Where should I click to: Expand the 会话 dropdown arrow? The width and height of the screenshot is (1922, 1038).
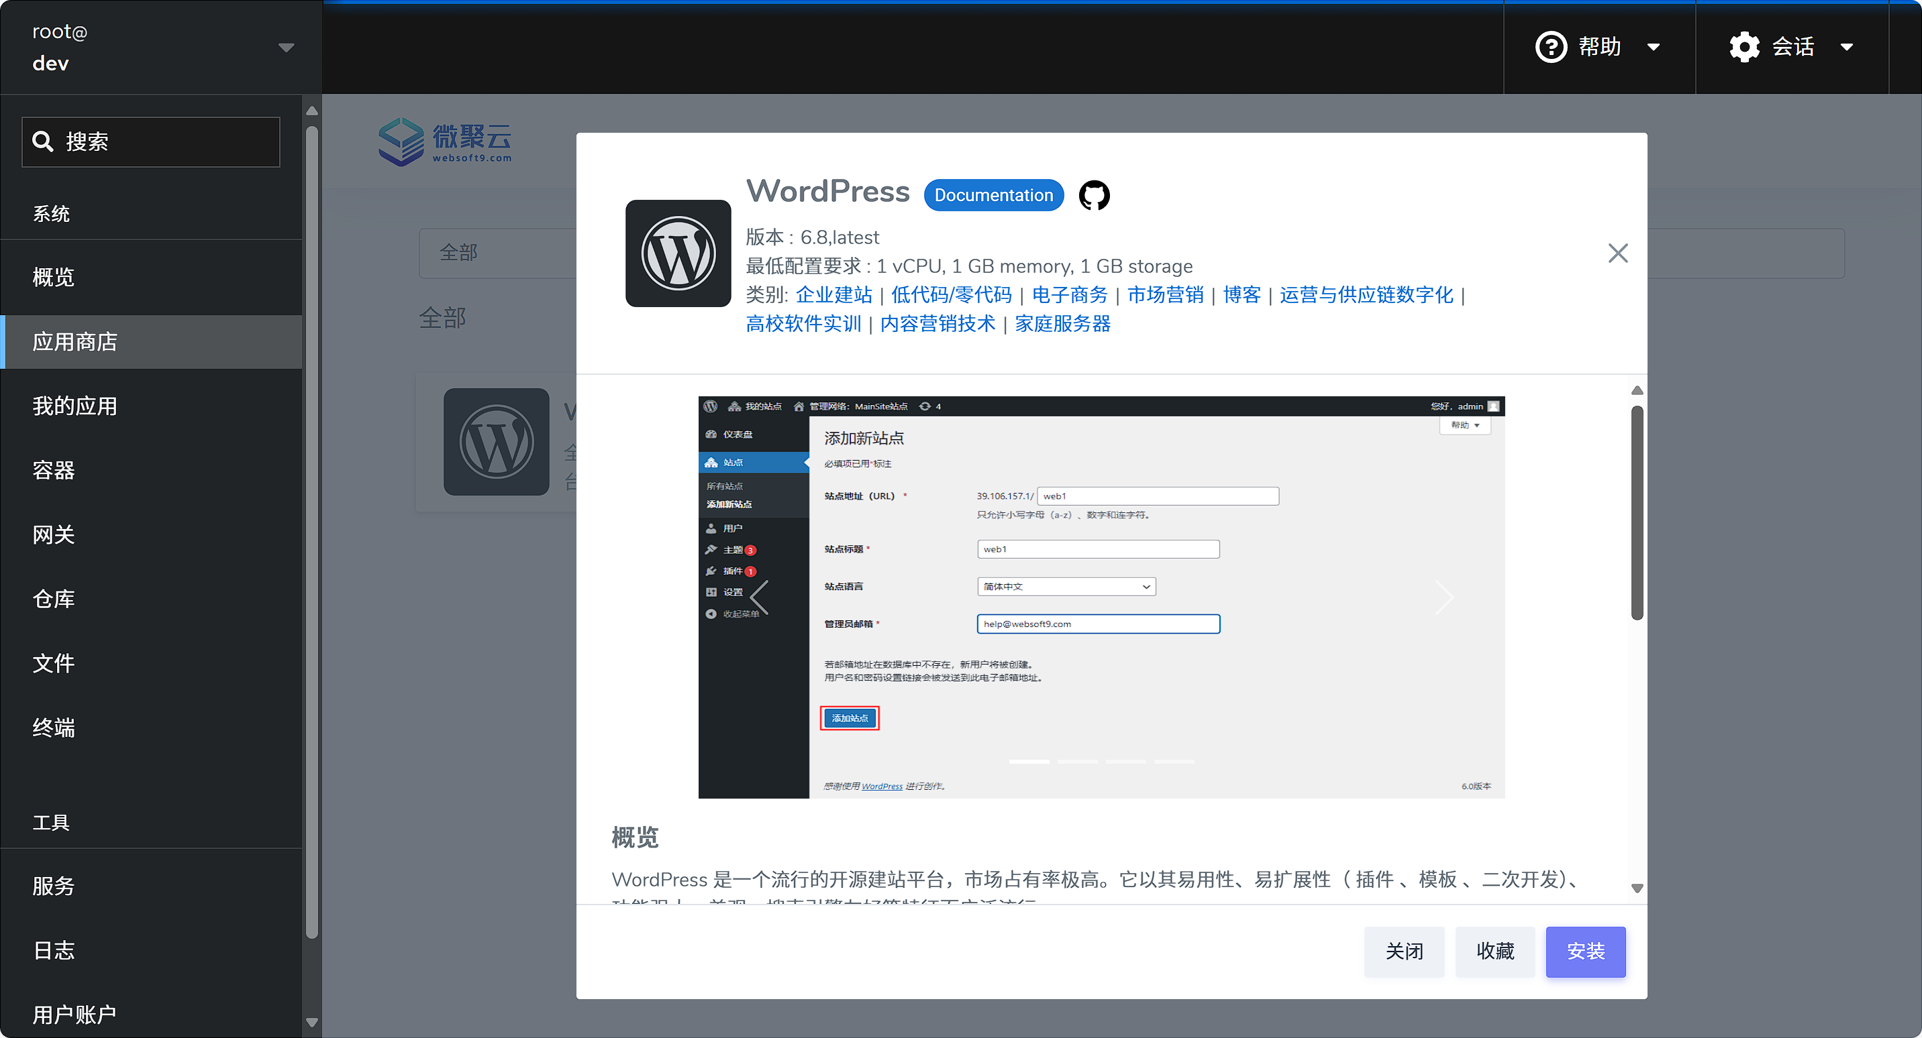pos(1848,46)
